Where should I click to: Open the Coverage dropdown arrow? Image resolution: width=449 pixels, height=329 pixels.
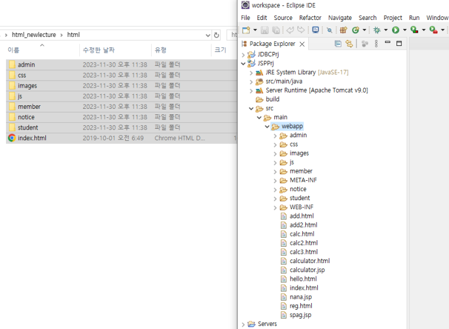click(x=424, y=30)
